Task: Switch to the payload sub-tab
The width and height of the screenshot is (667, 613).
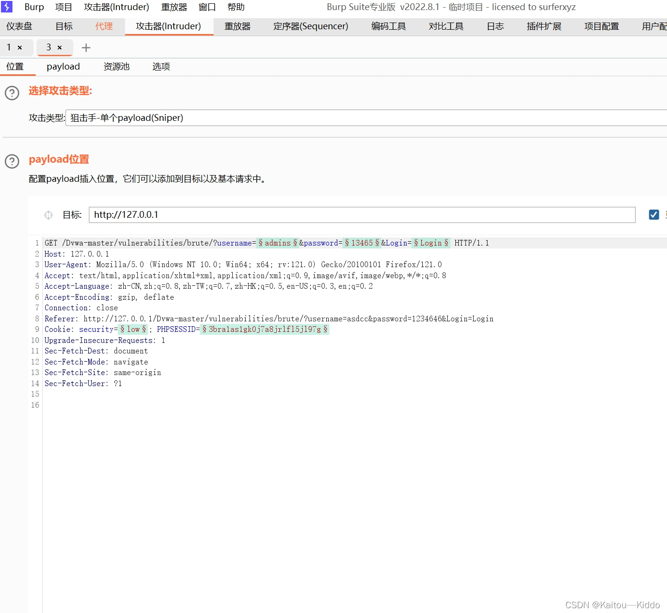Action: click(63, 67)
